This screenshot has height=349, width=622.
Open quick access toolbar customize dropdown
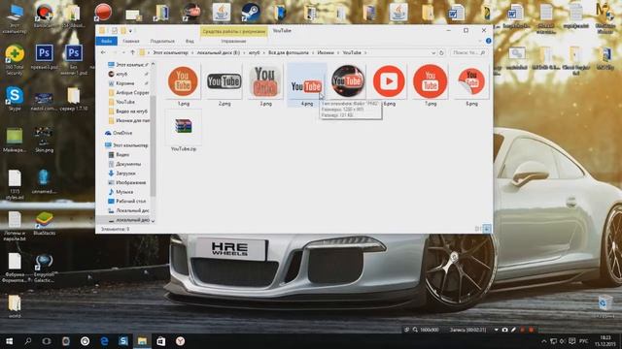coord(130,31)
